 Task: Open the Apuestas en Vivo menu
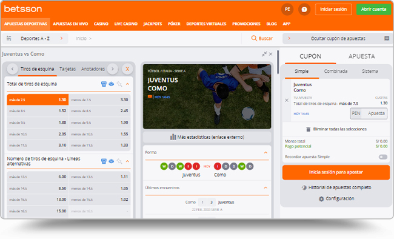70,24
